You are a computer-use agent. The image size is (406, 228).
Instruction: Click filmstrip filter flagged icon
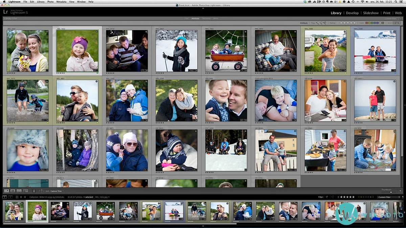point(326,197)
